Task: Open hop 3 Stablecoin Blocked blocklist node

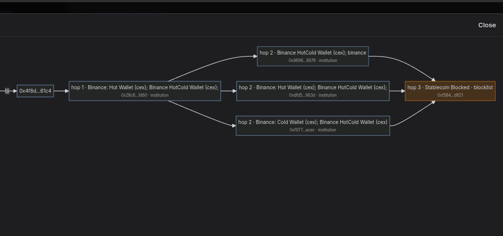Action: coord(450,91)
